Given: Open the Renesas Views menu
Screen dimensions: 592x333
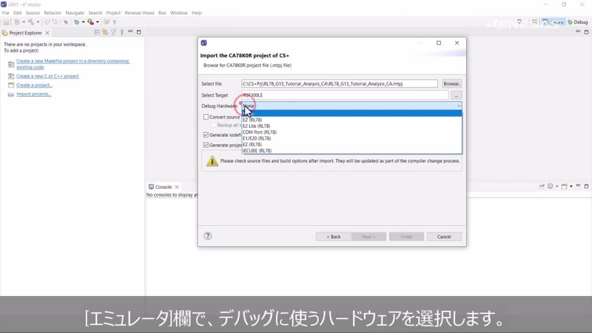Looking at the screenshot, I should coord(139,13).
